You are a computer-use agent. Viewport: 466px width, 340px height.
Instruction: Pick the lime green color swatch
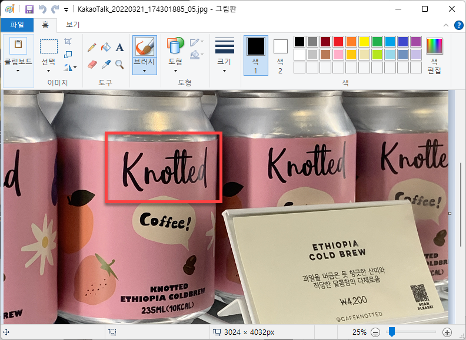pyautogui.click(x=377, y=55)
